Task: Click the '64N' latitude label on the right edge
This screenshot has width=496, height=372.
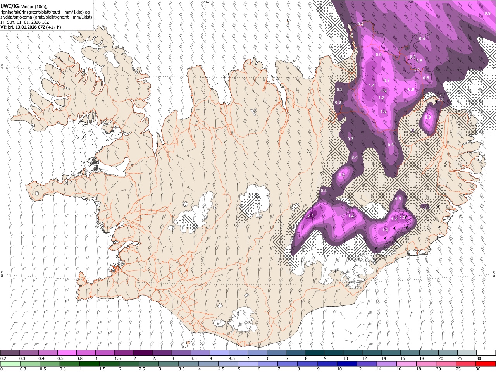Action: coord(494,273)
